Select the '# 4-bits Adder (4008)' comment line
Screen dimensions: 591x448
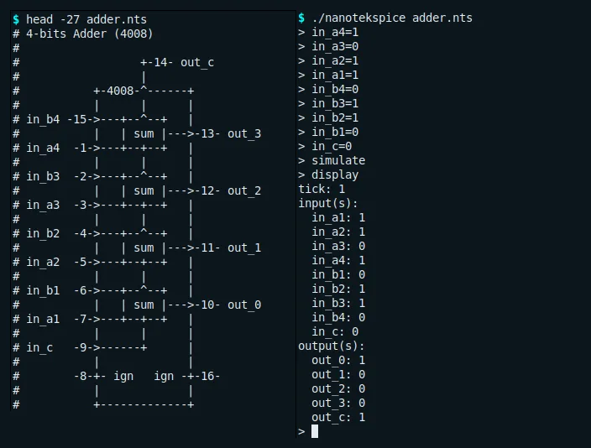(x=82, y=34)
